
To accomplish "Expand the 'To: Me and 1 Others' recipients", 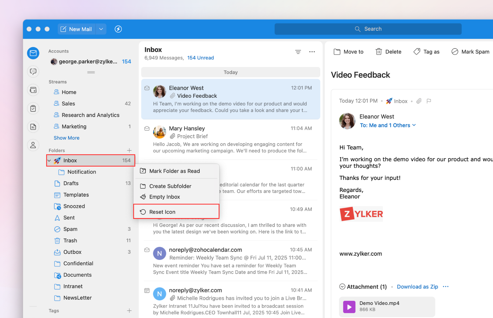I will tap(387, 125).
